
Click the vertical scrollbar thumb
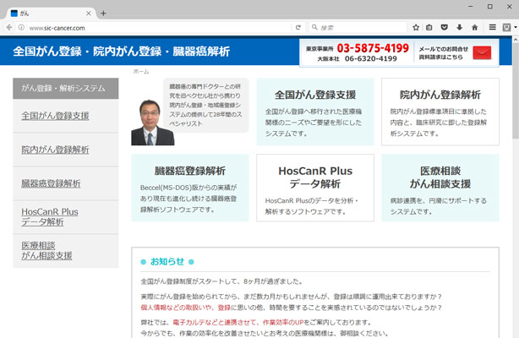pyautogui.click(x=516, y=90)
